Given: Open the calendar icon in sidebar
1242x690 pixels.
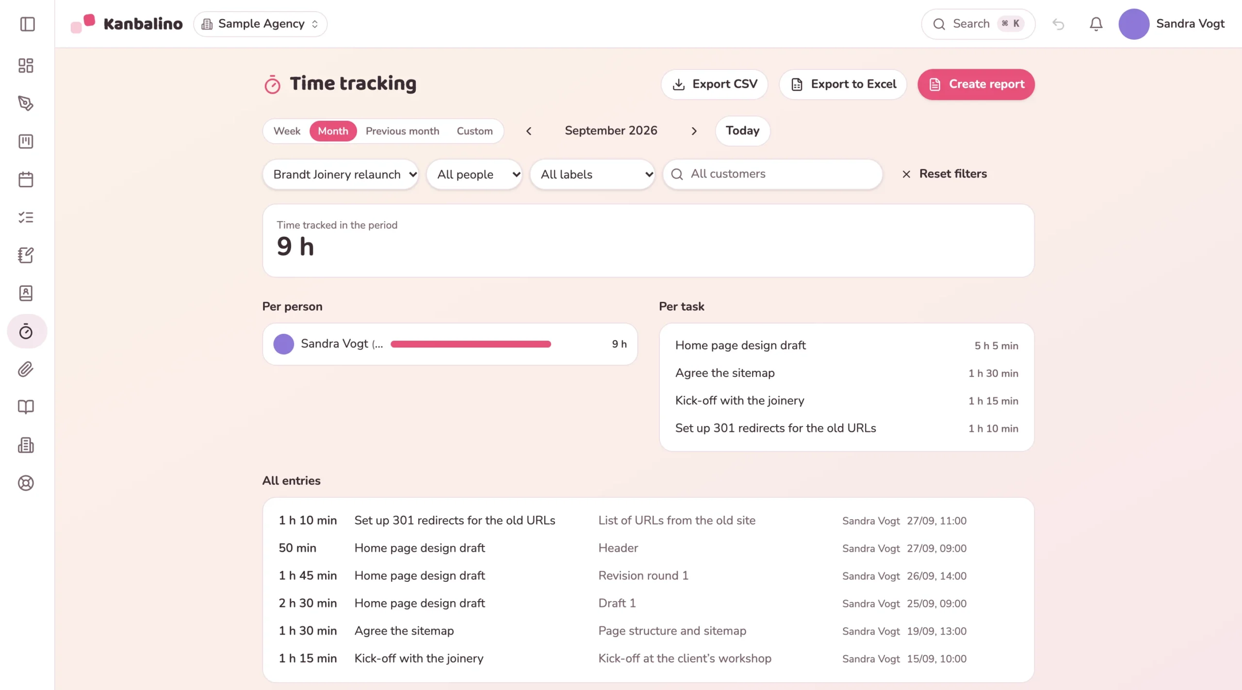Looking at the screenshot, I should click(26, 180).
